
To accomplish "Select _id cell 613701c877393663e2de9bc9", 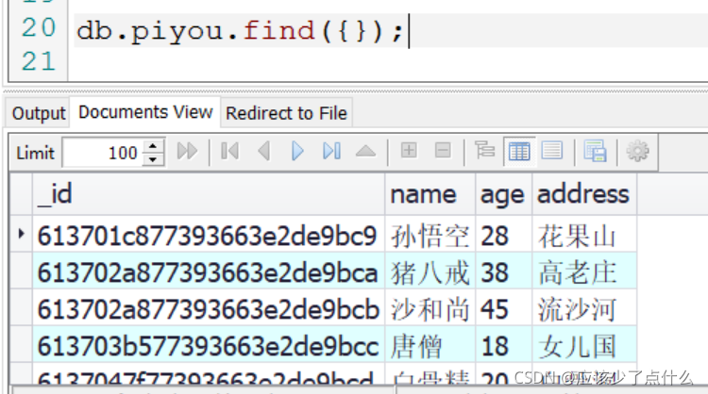I will click(x=209, y=236).
